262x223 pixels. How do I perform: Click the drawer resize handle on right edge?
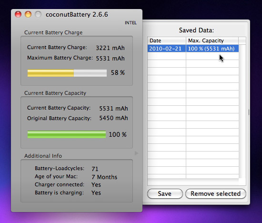tap(249, 112)
